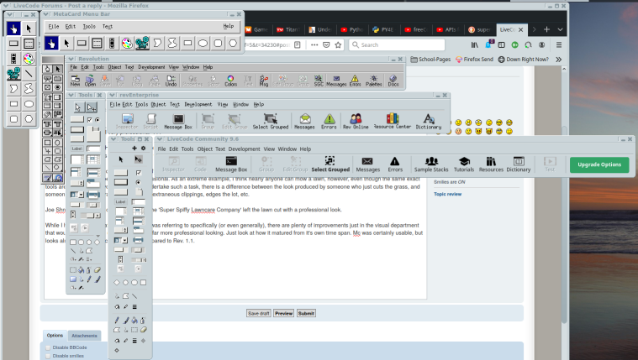Open Sample Stacks in LiveCode toolbar
Image resolution: width=638 pixels, height=360 pixels.
(430, 164)
